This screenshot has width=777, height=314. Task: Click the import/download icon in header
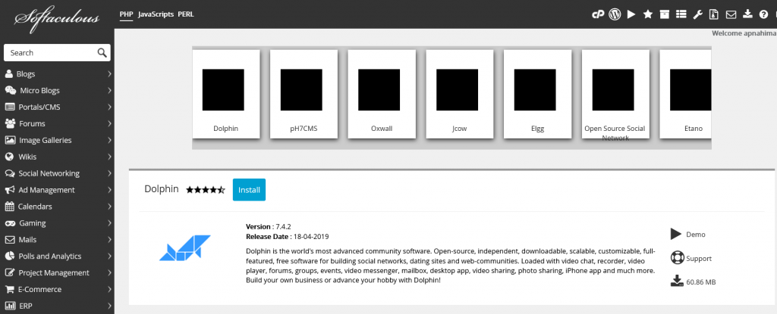[747, 14]
